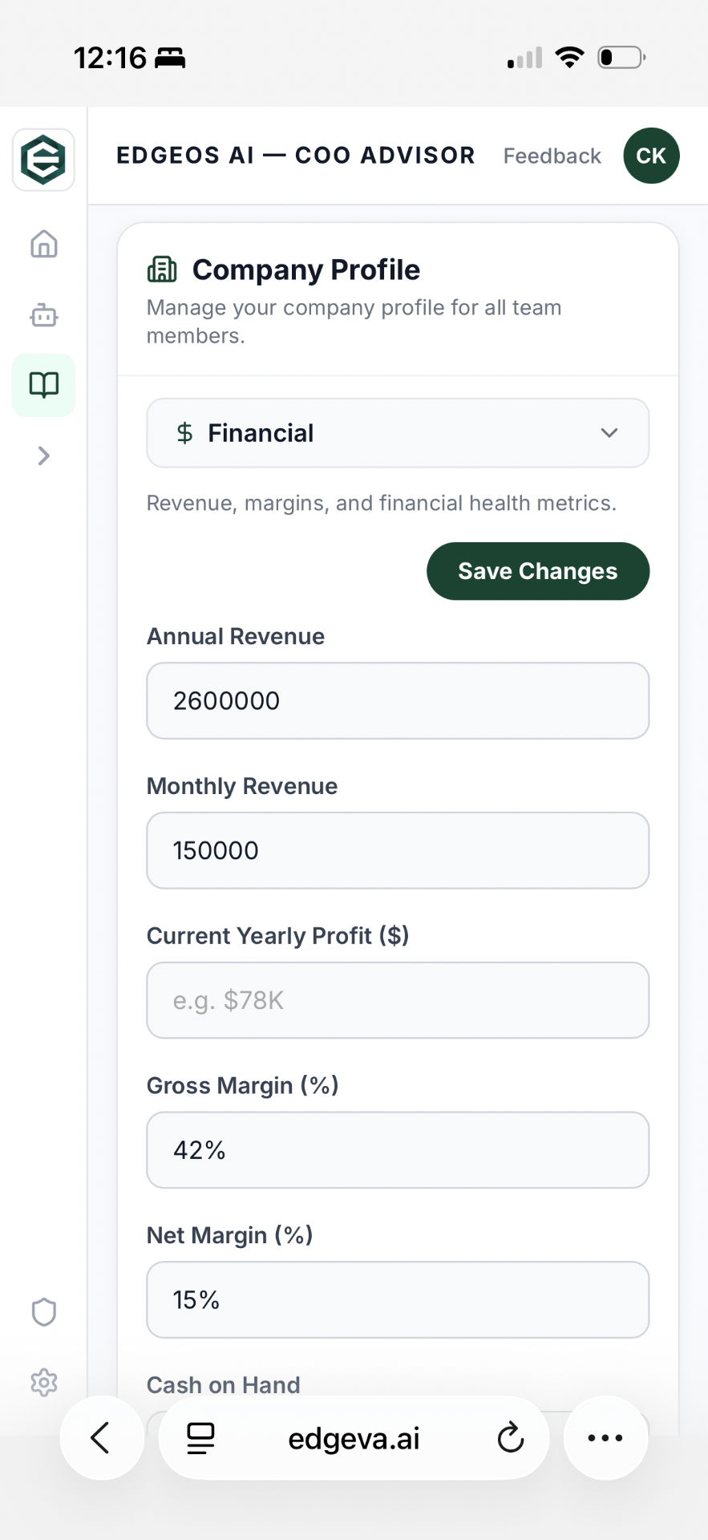Open the AI robot advisor icon
The width and height of the screenshot is (708, 1540).
[x=44, y=315]
